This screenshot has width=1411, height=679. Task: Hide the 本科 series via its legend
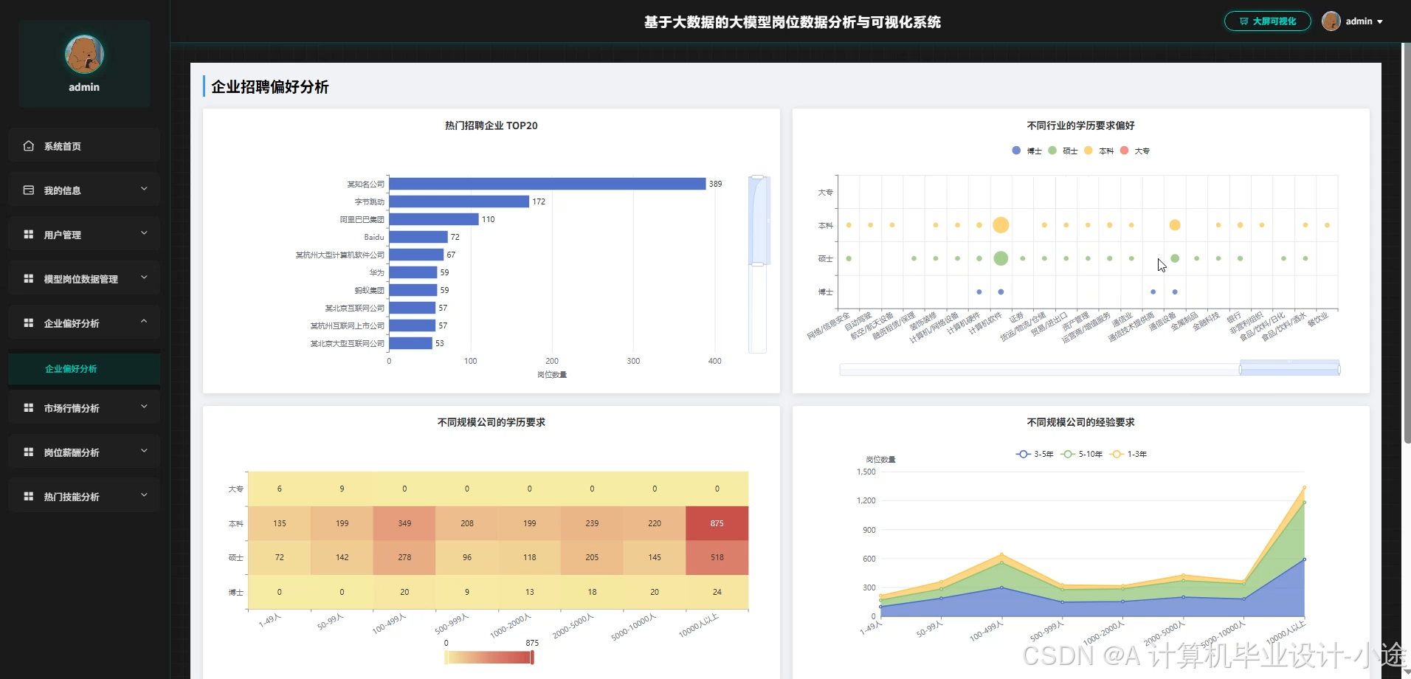pyautogui.click(x=1099, y=151)
